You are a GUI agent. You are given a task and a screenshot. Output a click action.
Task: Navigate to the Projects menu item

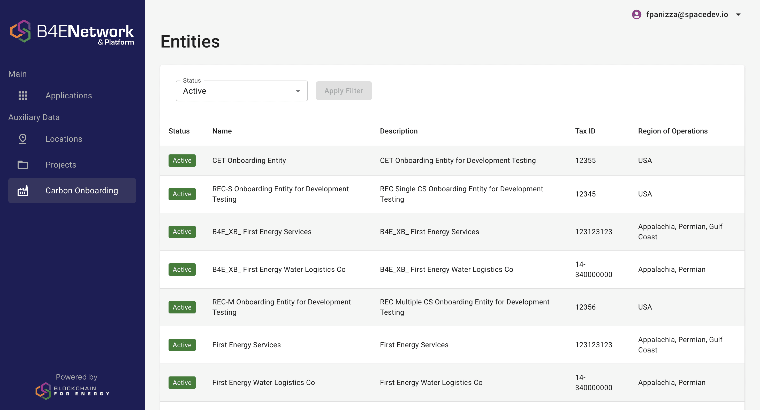click(61, 165)
